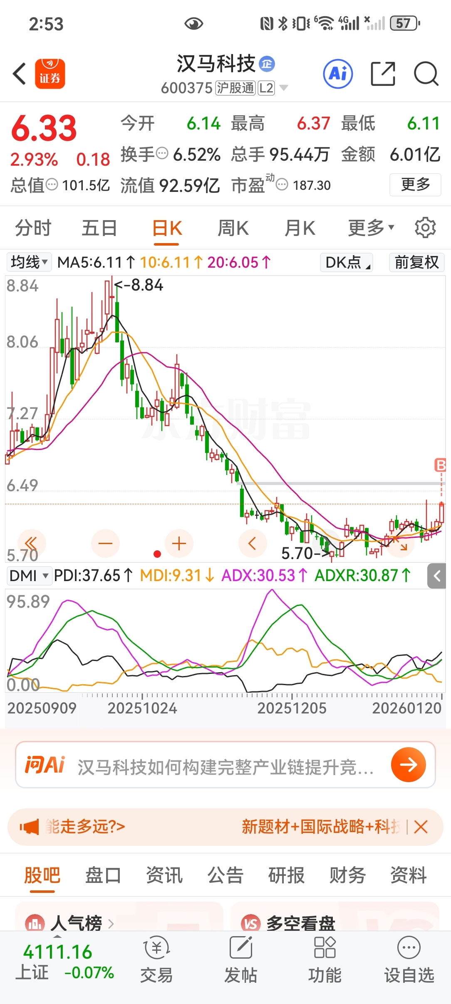This screenshot has height=1004, width=451.
Task: Close the 能走多远 banner
Action: (421, 827)
